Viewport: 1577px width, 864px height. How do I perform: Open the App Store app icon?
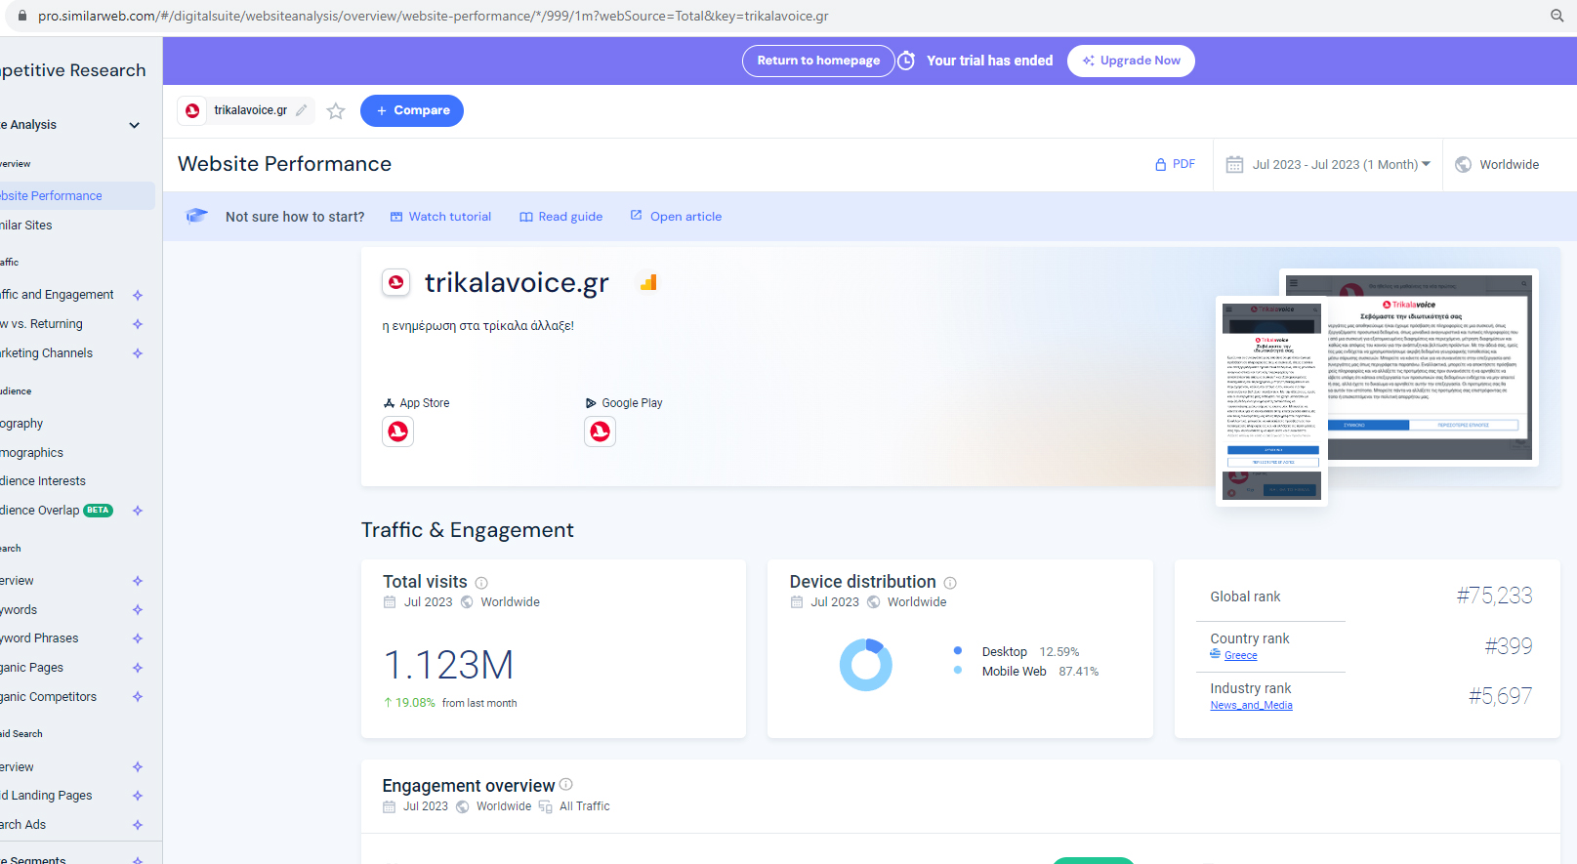[397, 432]
